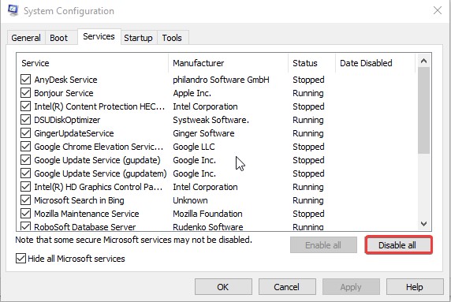Screen dimensions: 451x302
Task: Switch to the General tab
Action: [26, 38]
